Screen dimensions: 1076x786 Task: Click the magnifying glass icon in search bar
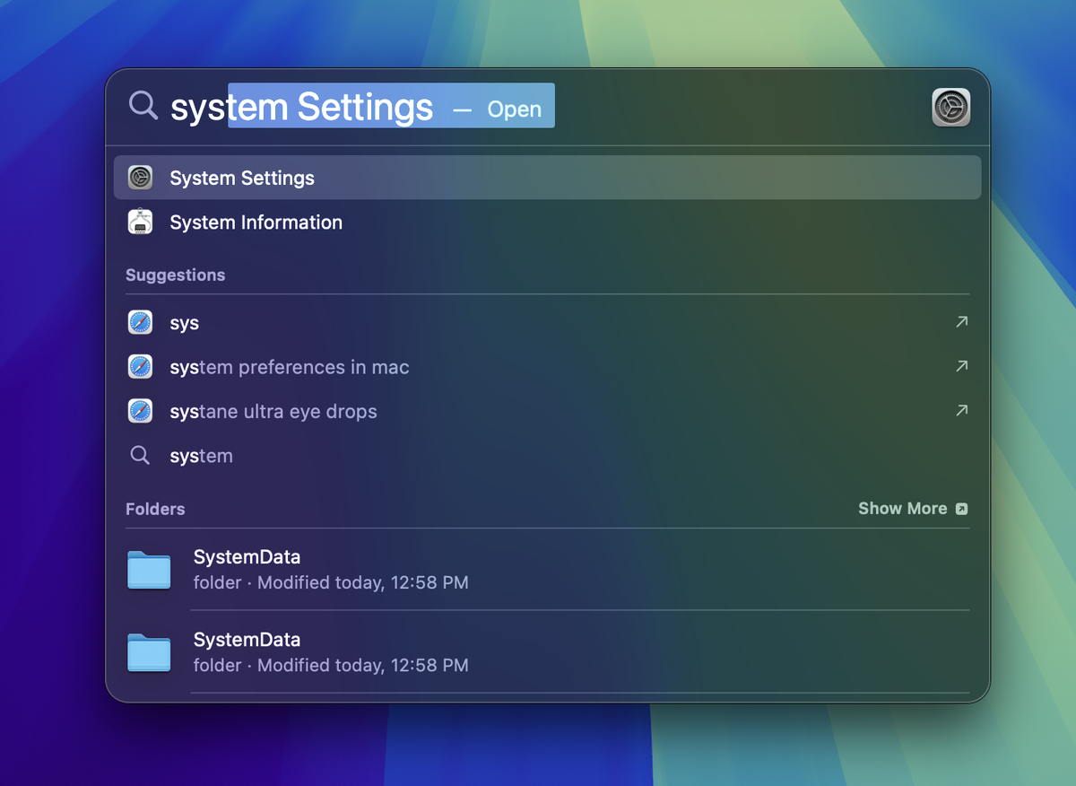(x=143, y=105)
